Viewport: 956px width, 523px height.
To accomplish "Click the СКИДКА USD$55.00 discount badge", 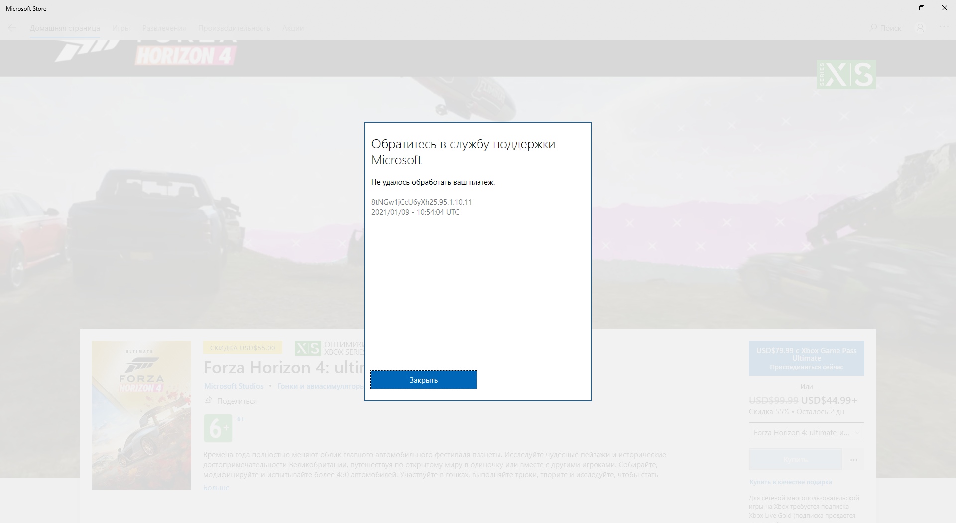I will pos(242,348).
